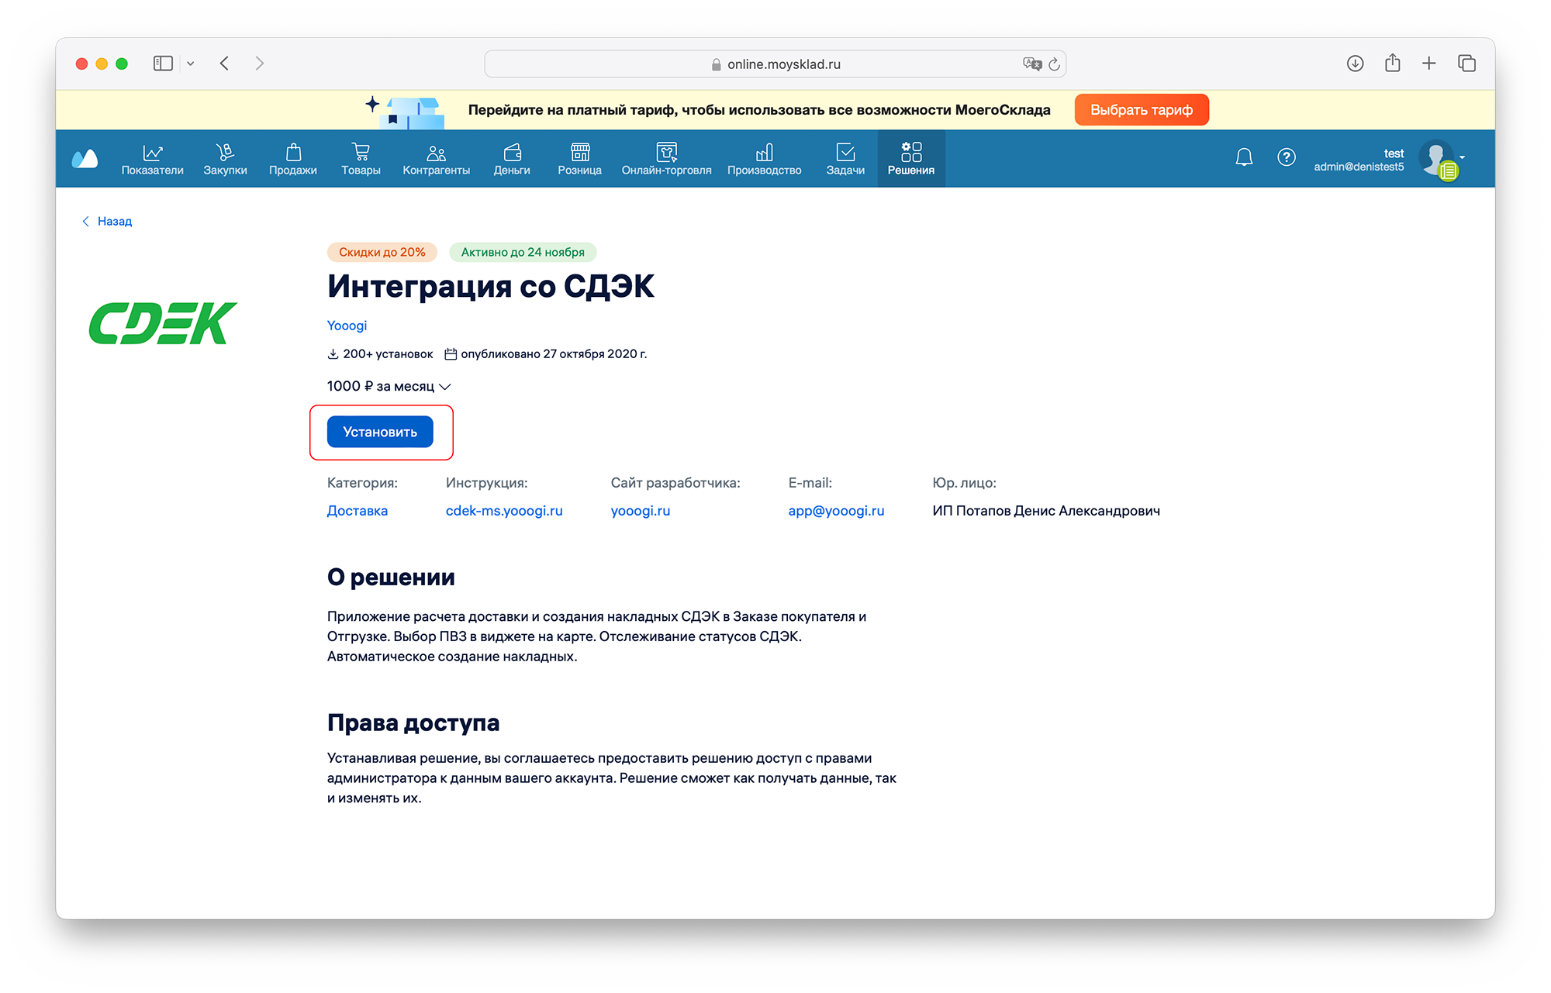The width and height of the screenshot is (1551, 993).
Task: Expand sidebar options chevron in Safari
Action: point(190,64)
